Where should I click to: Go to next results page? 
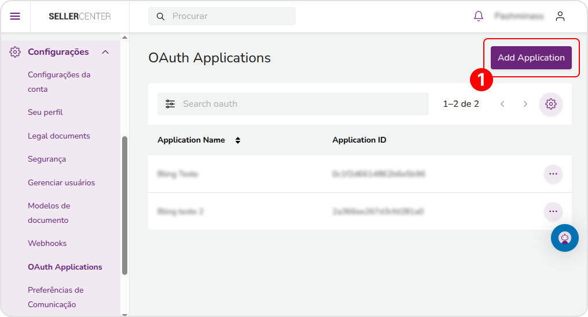tap(525, 104)
